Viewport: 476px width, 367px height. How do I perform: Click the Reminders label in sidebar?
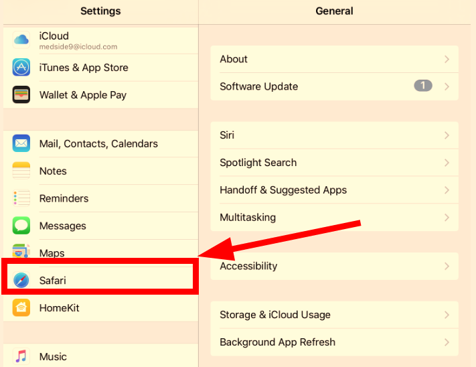(x=64, y=198)
